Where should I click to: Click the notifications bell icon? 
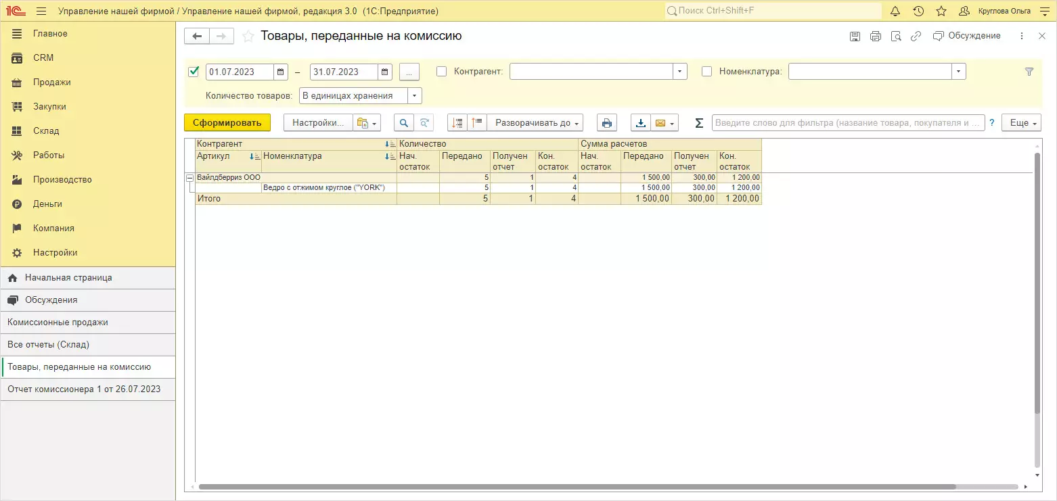pos(895,11)
